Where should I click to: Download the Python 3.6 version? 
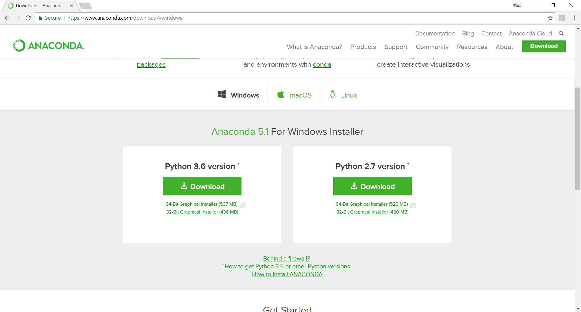202,186
